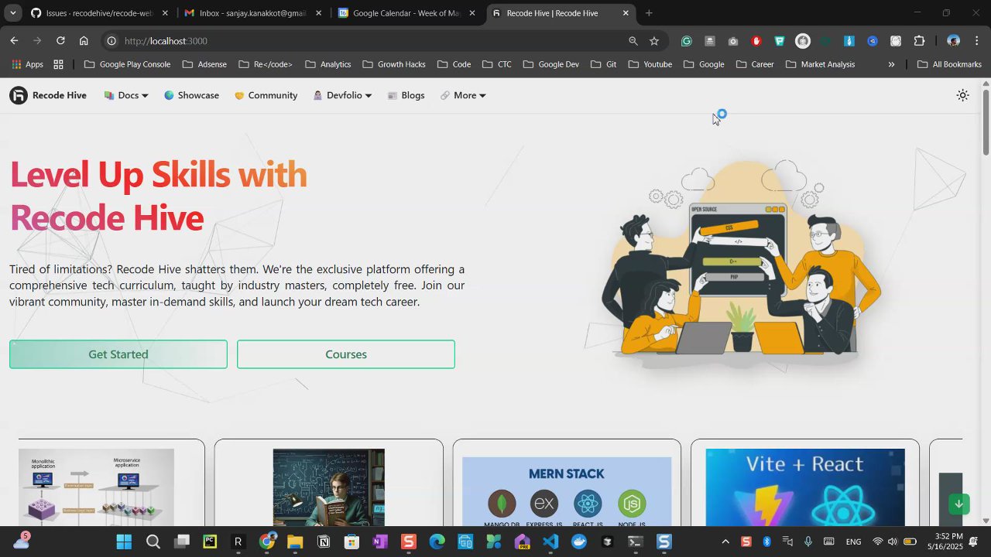Open the Growth Hacks bookmark folder
This screenshot has height=557, width=991.
click(394, 64)
